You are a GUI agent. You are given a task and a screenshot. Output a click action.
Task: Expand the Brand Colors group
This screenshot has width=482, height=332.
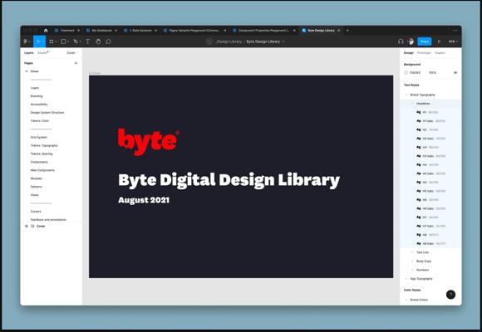[x=406, y=300]
